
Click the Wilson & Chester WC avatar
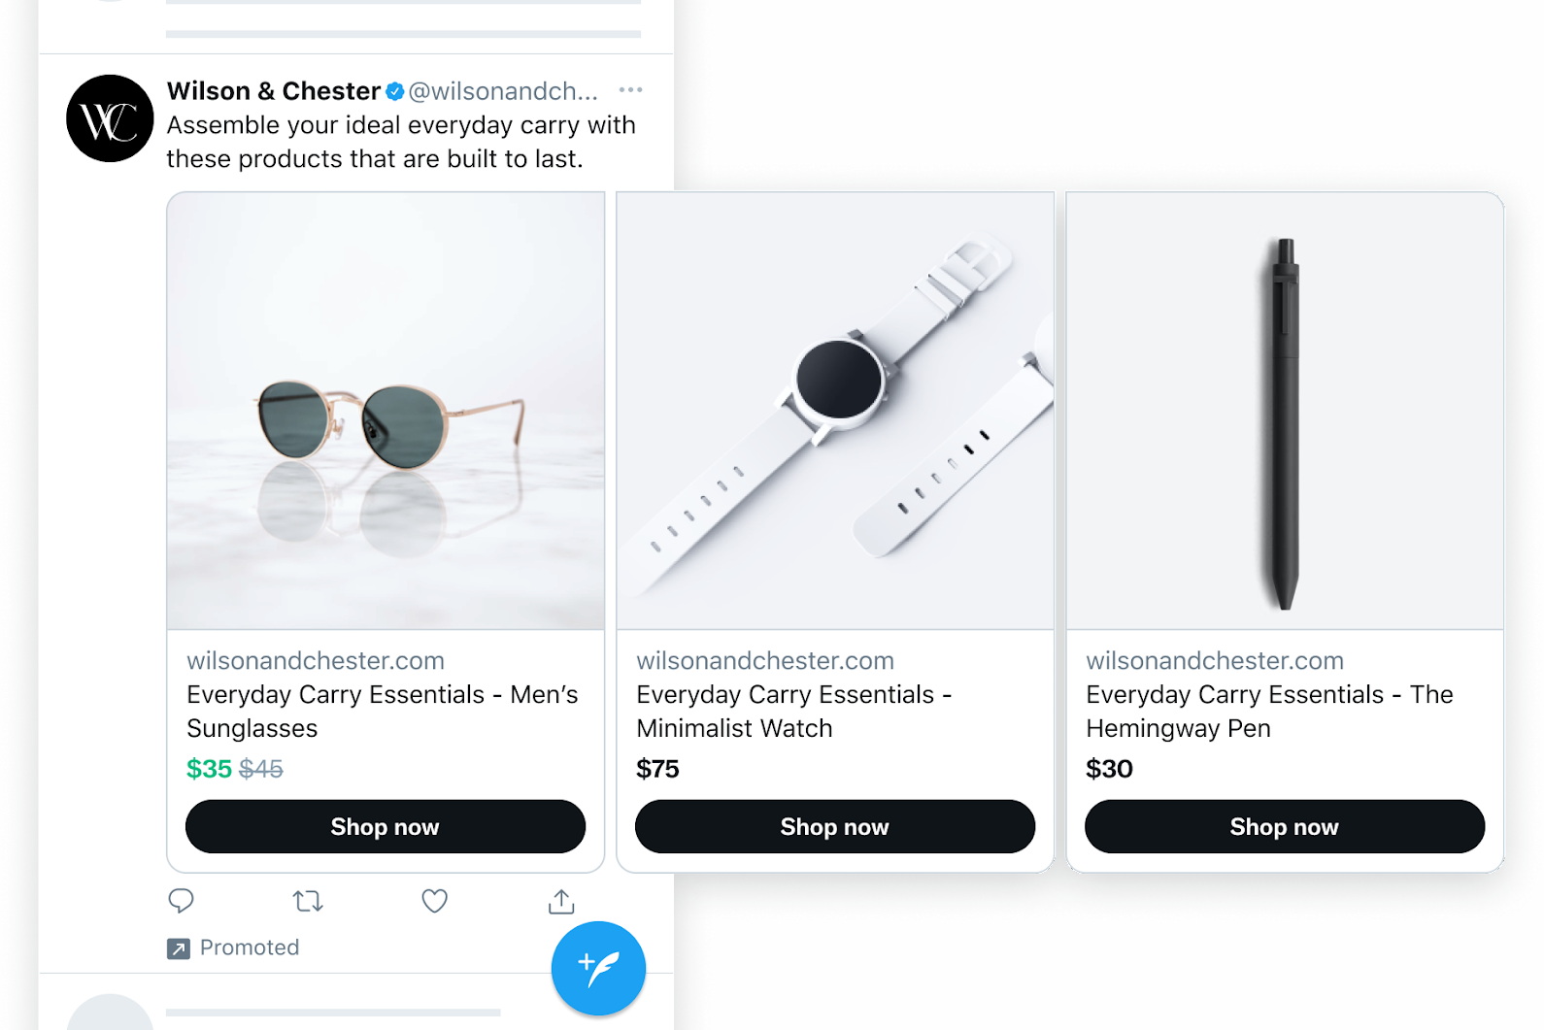110,118
